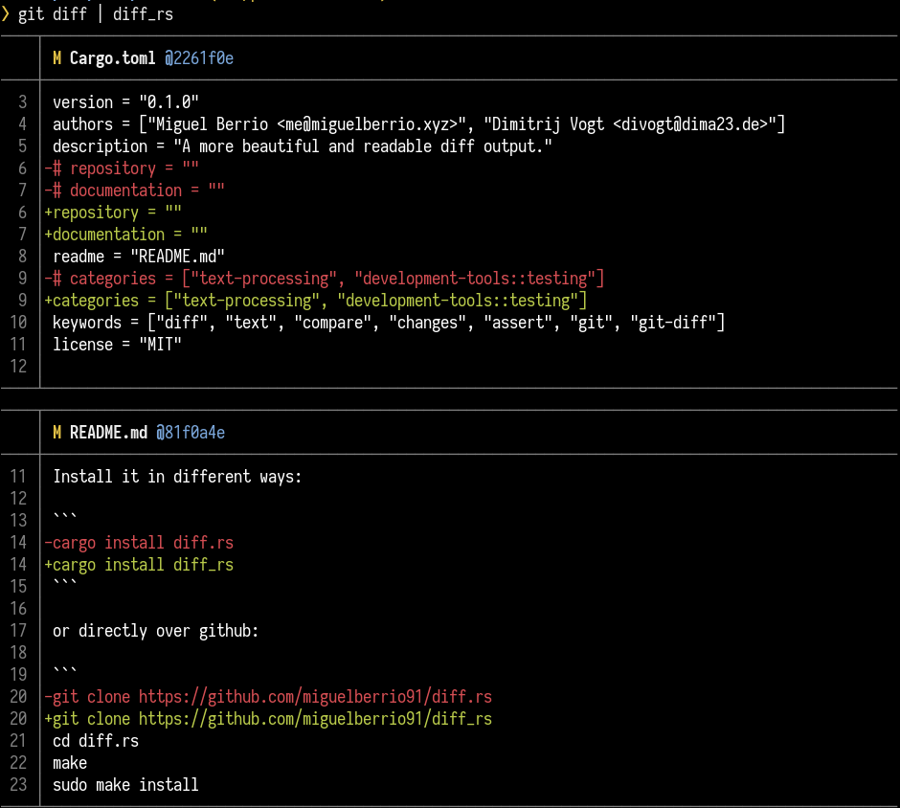Select the README.md file name header
The image size is (900, 808).
click(x=108, y=432)
